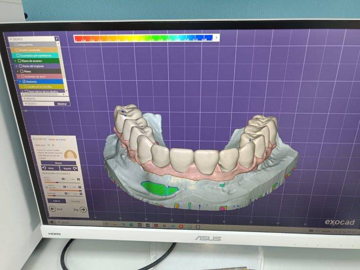The image size is (360, 270).
Task: Select the Modelos escaneados group row
Action: pos(37,50)
